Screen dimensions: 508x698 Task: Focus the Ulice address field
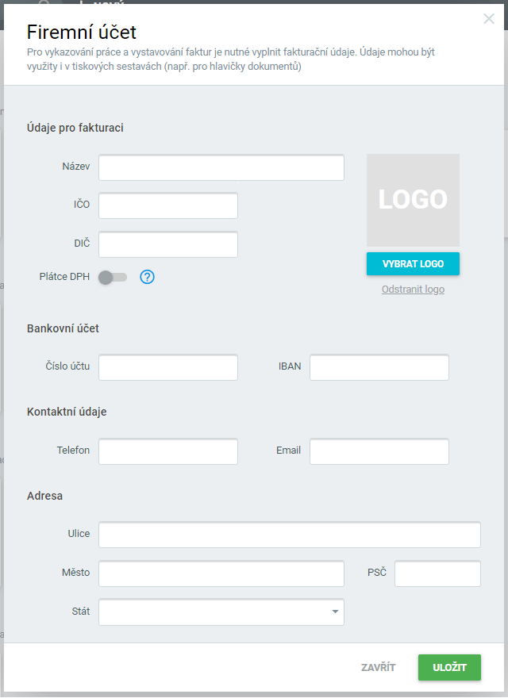click(x=290, y=535)
